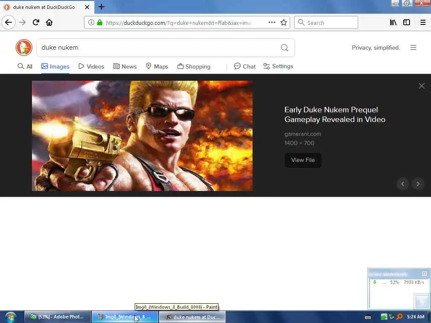Open the Firefox home page
Screen dimensions: 431x323
tap(49, 22)
